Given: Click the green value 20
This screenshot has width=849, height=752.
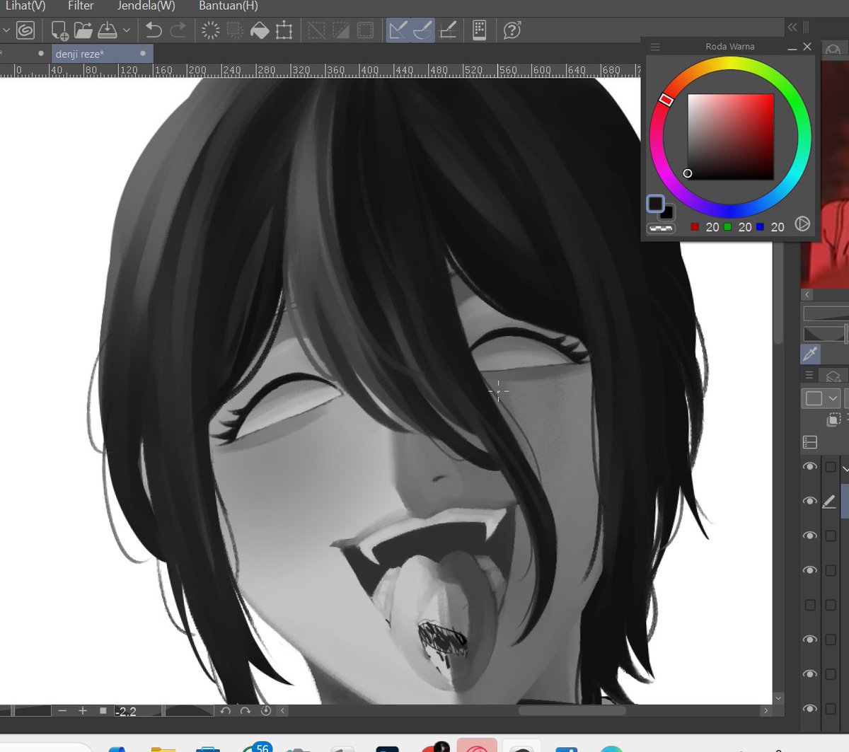Looking at the screenshot, I should click(745, 227).
